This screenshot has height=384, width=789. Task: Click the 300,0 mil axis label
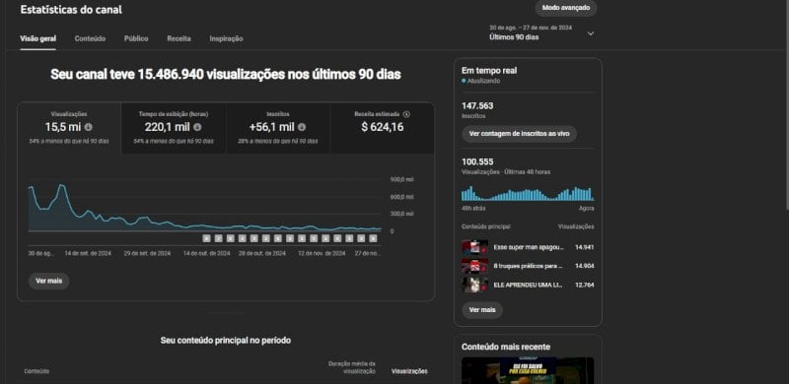click(401, 214)
